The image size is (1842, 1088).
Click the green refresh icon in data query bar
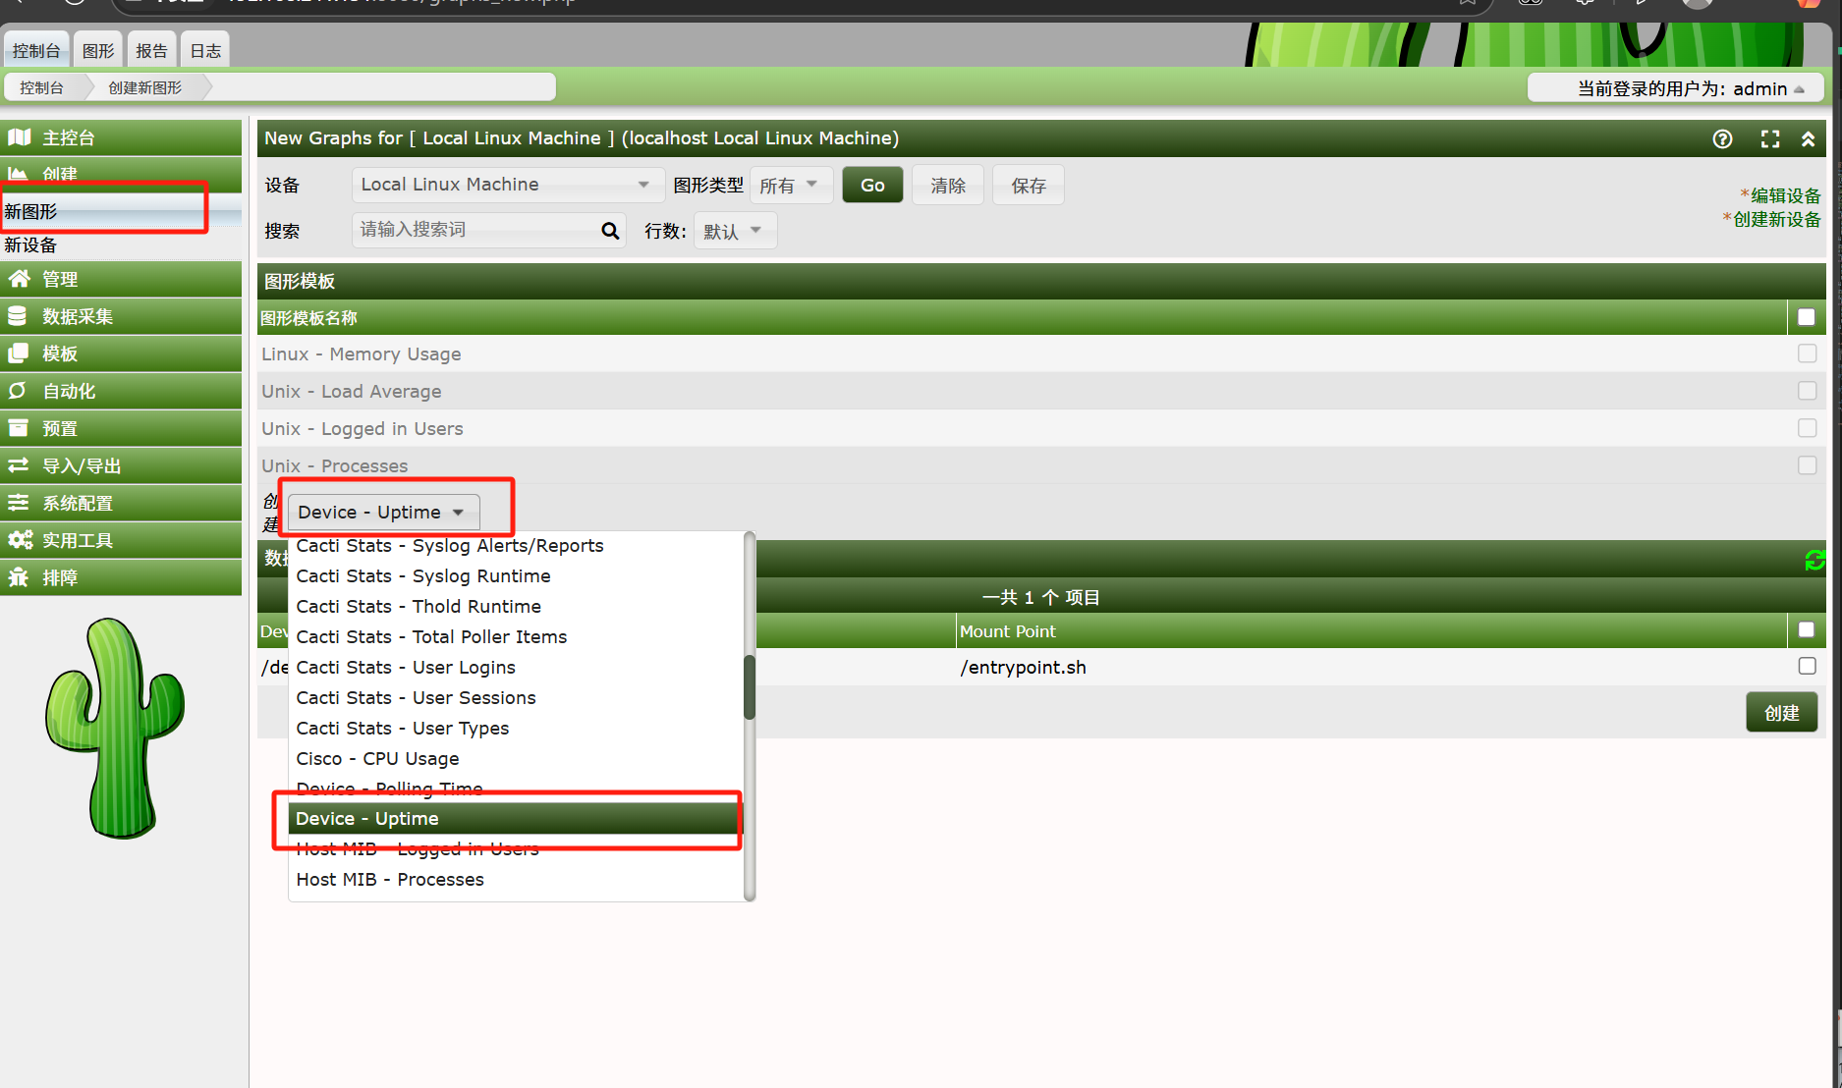(1814, 560)
